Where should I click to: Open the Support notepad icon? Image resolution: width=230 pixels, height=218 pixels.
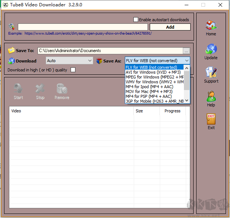[x=211, y=72]
